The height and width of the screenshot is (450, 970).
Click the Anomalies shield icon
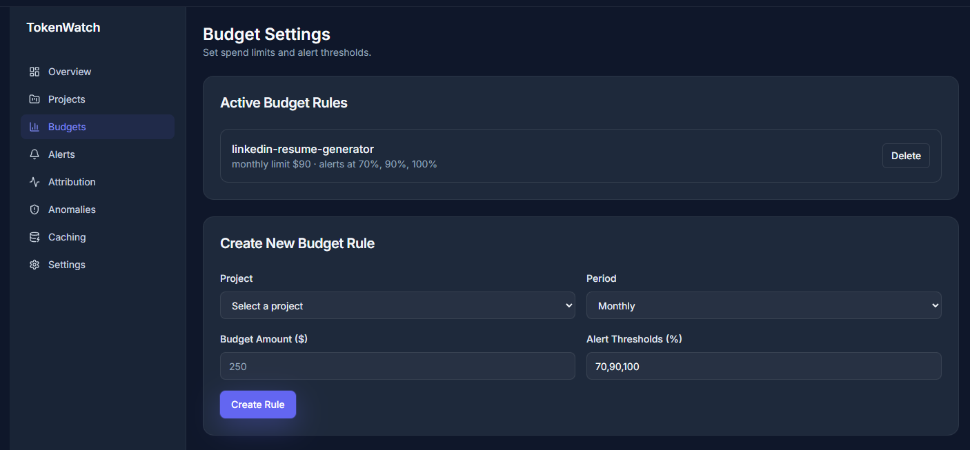pyautogui.click(x=34, y=209)
